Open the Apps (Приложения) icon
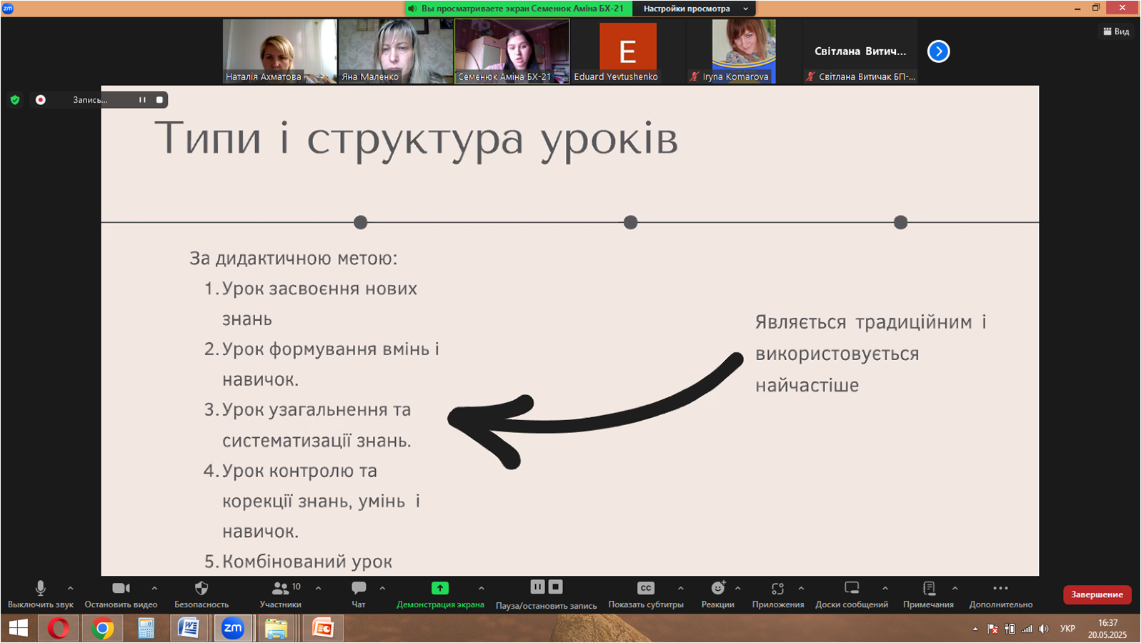Viewport: 1141px width, 643px height. point(777,588)
